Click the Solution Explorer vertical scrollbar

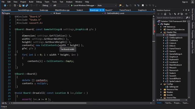point(189,47)
